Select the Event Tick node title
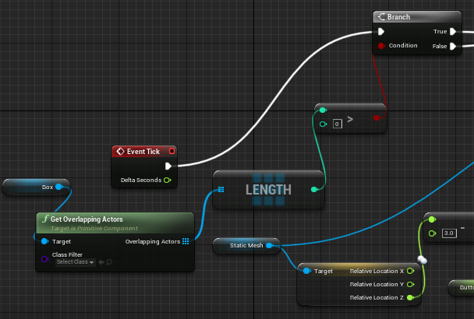This screenshot has height=319, width=474. coord(143,152)
